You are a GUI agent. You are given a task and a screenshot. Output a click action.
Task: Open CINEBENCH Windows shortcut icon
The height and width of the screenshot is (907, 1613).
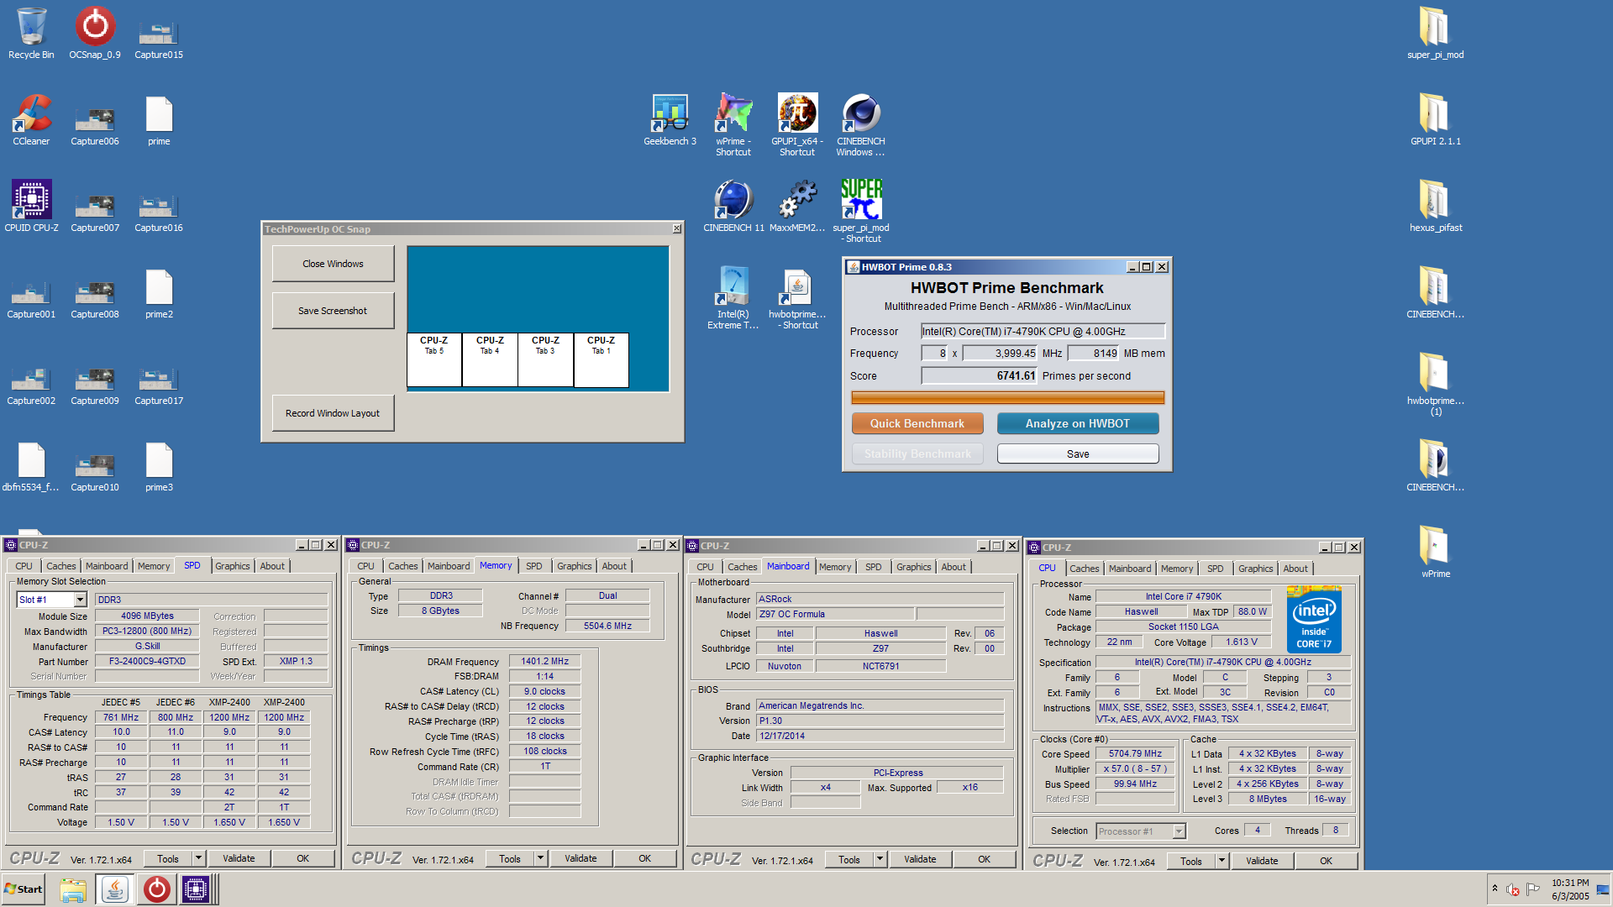point(861,125)
